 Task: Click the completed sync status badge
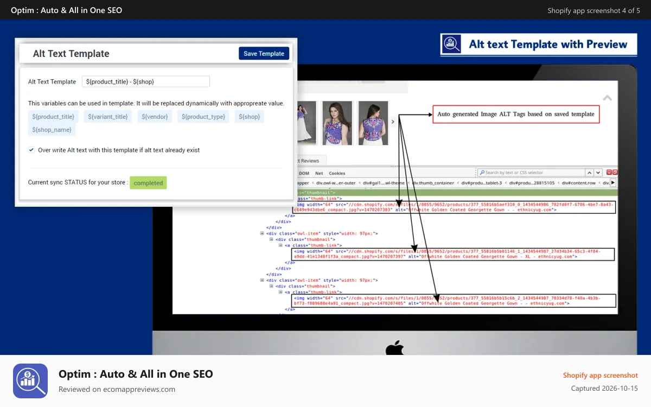coord(148,183)
